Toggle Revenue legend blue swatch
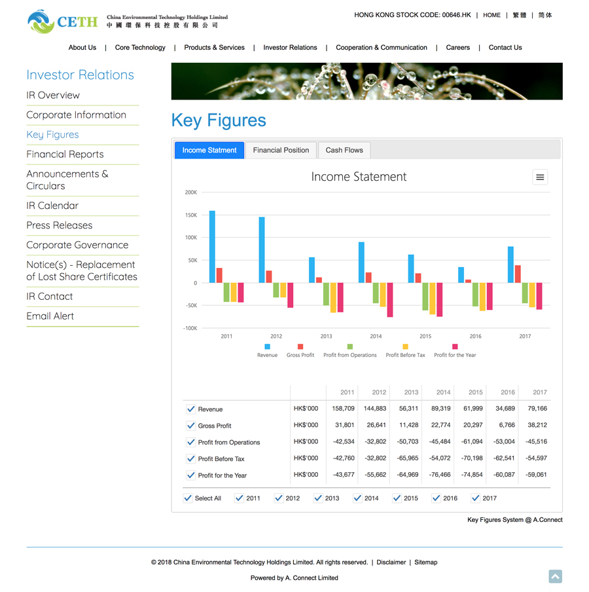The image size is (589, 592). pos(267,346)
